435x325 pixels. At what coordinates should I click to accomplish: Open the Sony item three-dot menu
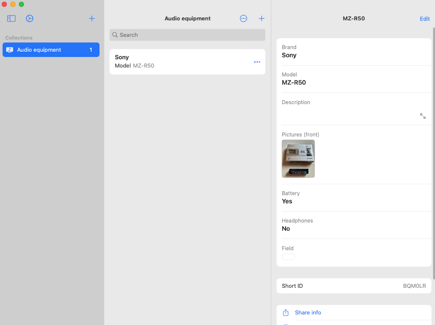point(257,62)
